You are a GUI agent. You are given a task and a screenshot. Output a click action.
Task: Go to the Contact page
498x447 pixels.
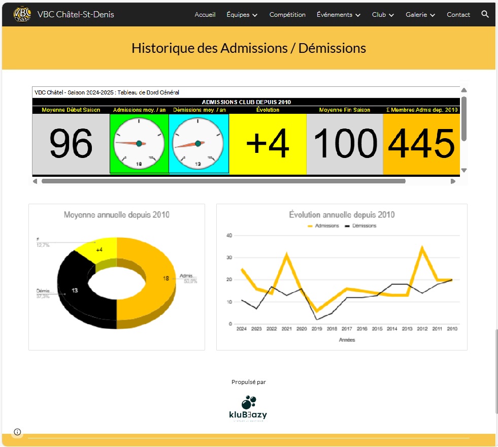(458, 15)
